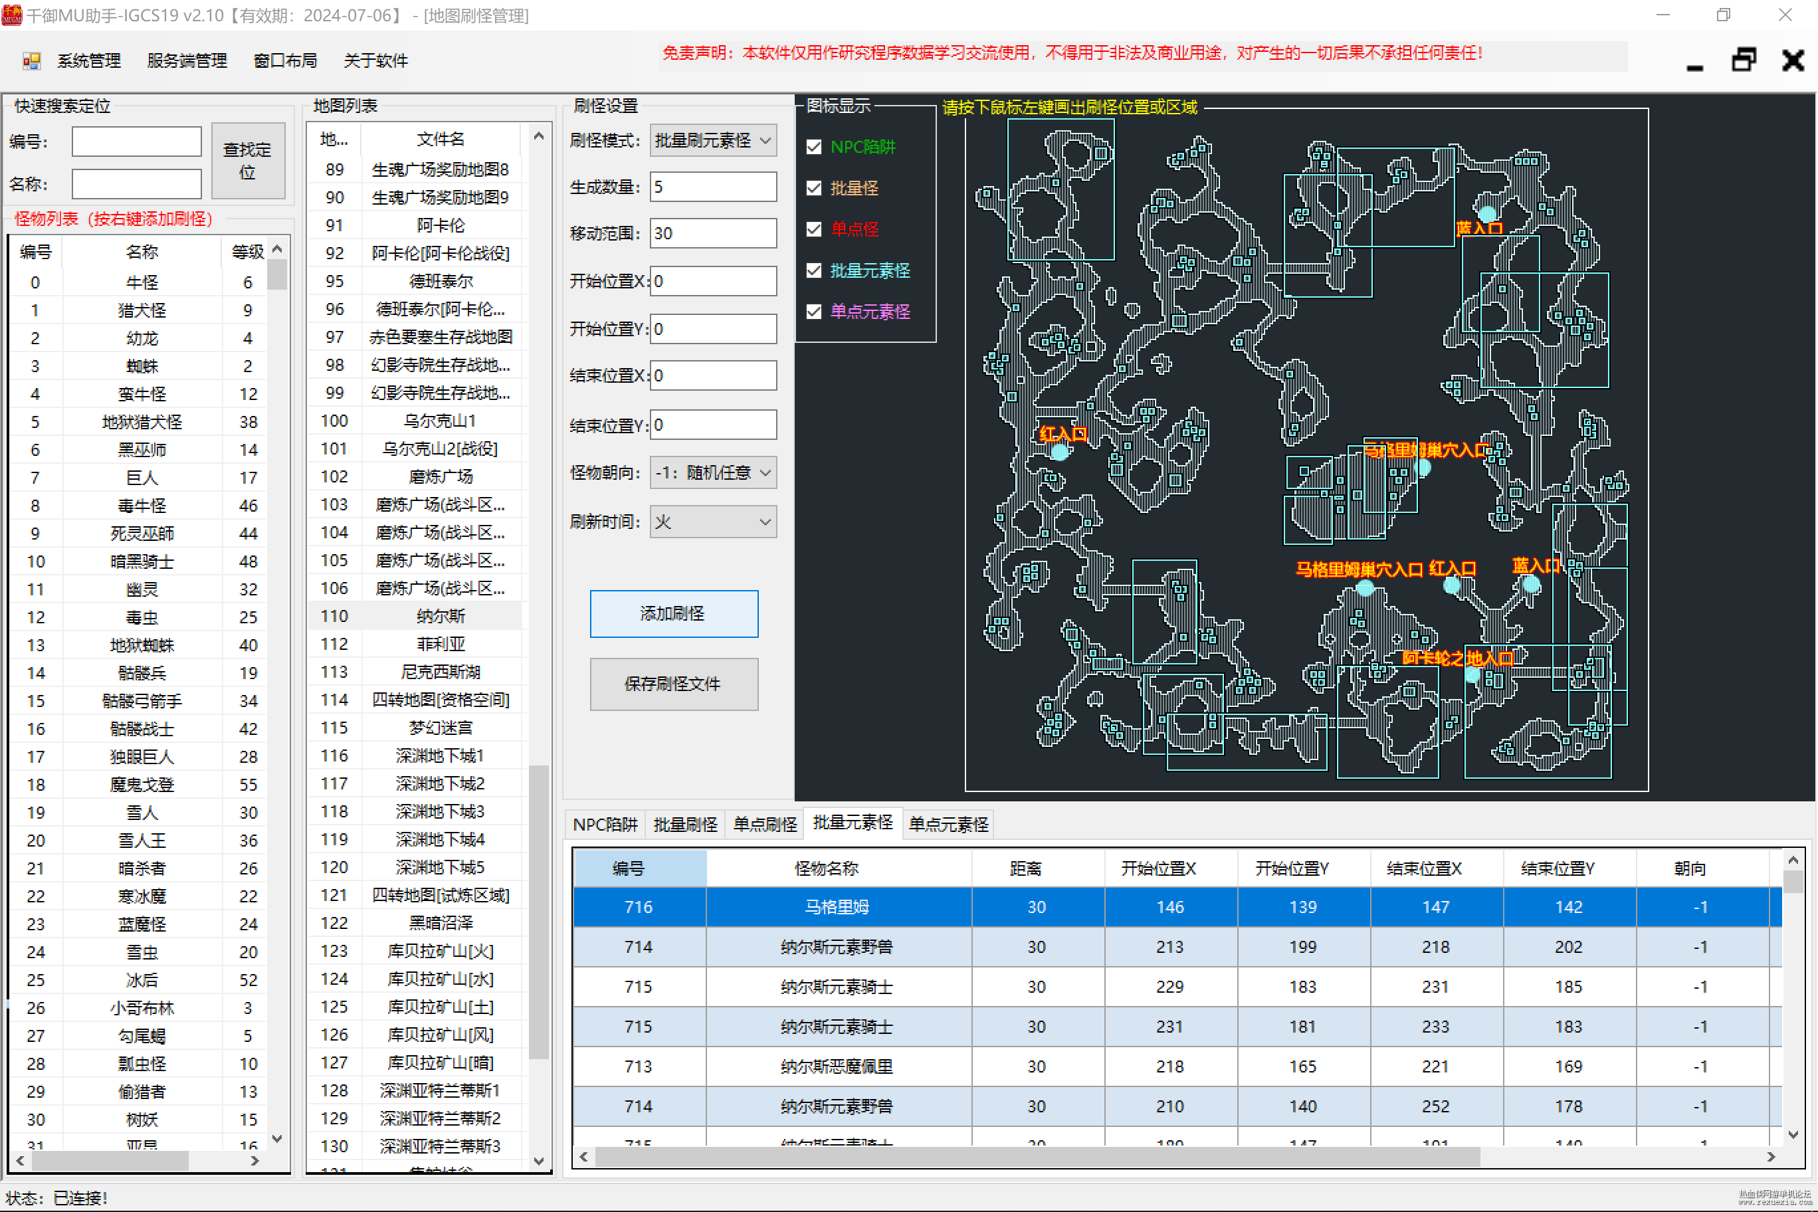Select monster 冰后 in monster list
This screenshot has width=1818, height=1212.
(x=139, y=980)
